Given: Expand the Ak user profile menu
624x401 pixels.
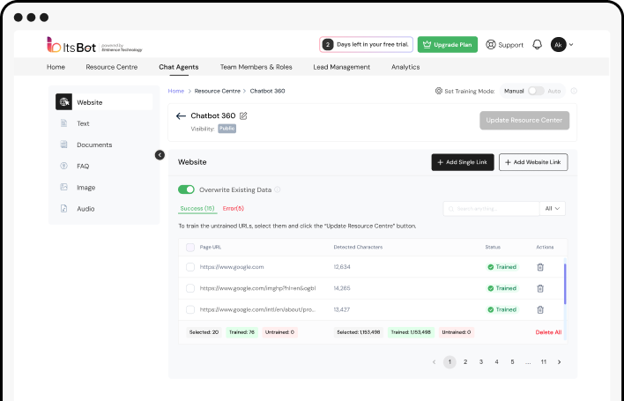Looking at the screenshot, I should [561, 44].
